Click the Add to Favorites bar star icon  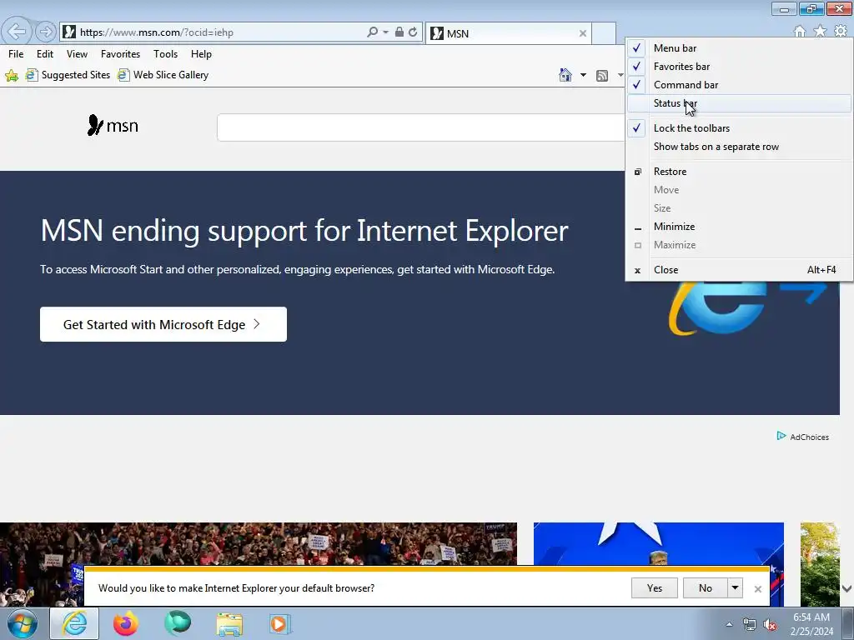point(12,75)
